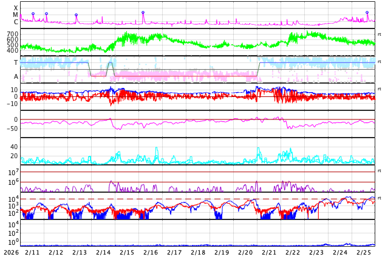This screenshot has height=257, width=385.
Task: Click the 700 tick on the green plot axis
Action: tap(12, 34)
